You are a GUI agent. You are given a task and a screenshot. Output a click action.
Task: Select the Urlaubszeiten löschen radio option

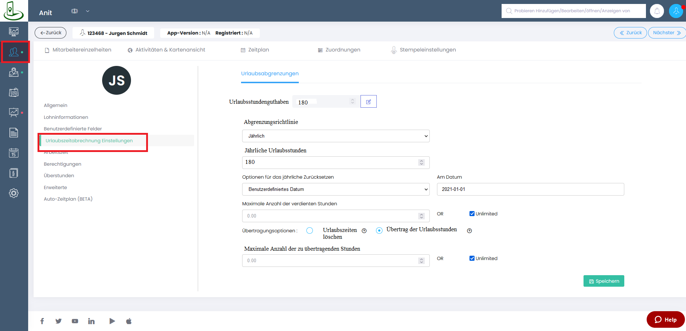tap(310, 231)
